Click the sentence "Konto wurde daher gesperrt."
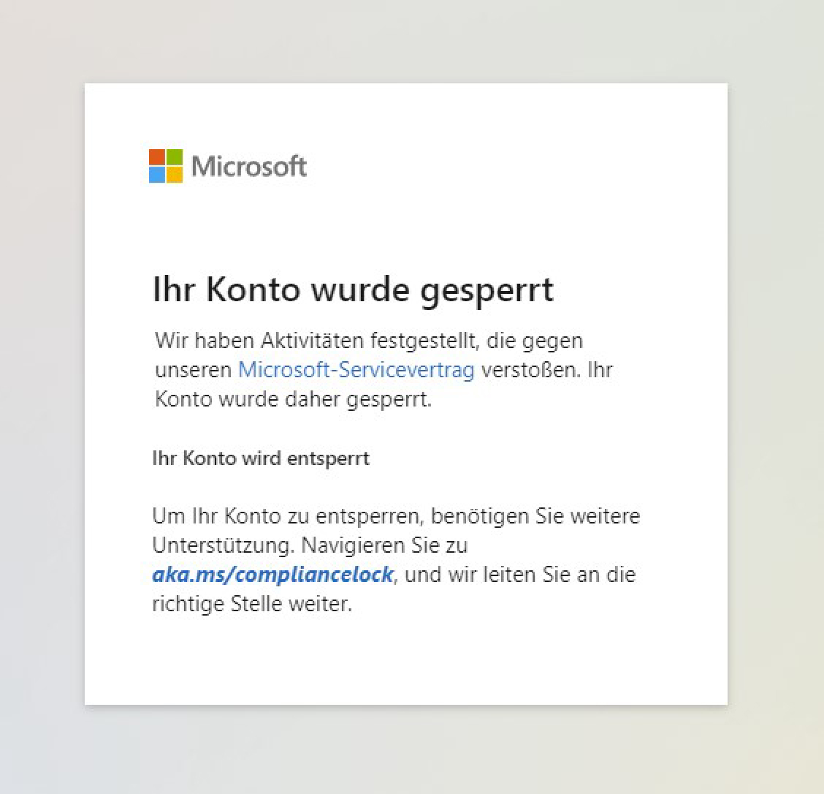Viewport: 824px width, 794px height. (293, 400)
